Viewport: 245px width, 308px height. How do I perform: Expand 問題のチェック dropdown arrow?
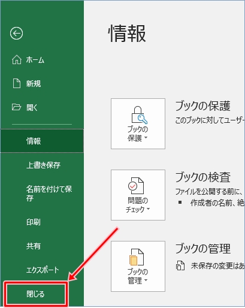click(148, 209)
